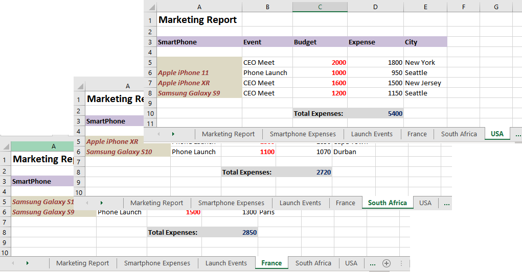Select Samsung Galaxy S9 cell in USA window
The height and width of the screenshot is (272, 522).
click(199, 93)
